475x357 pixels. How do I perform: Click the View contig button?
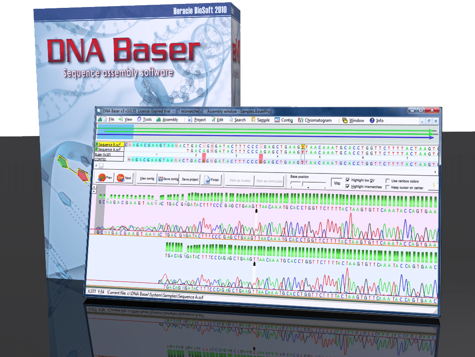[147, 179]
